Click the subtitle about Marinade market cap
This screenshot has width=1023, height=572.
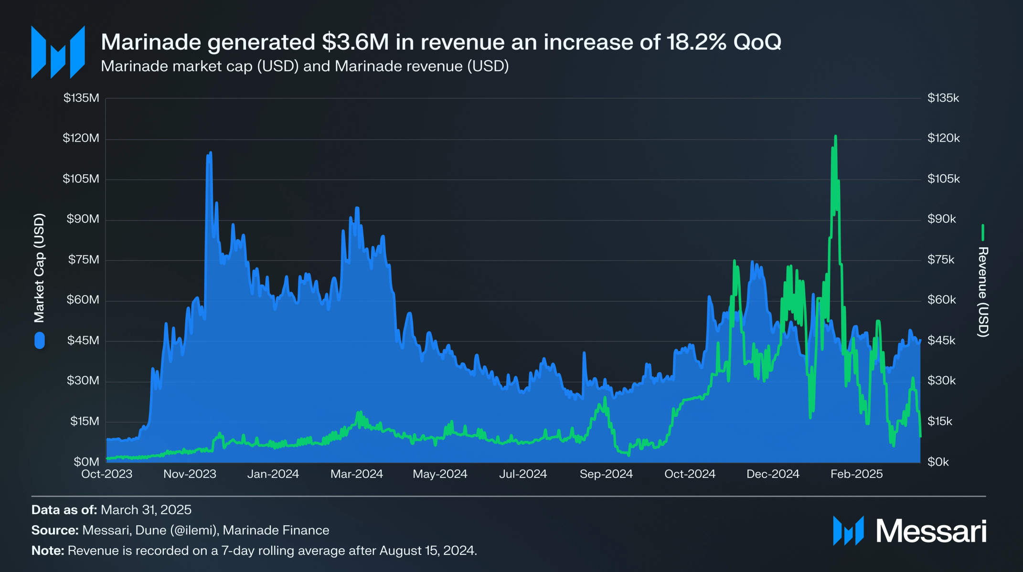(305, 66)
